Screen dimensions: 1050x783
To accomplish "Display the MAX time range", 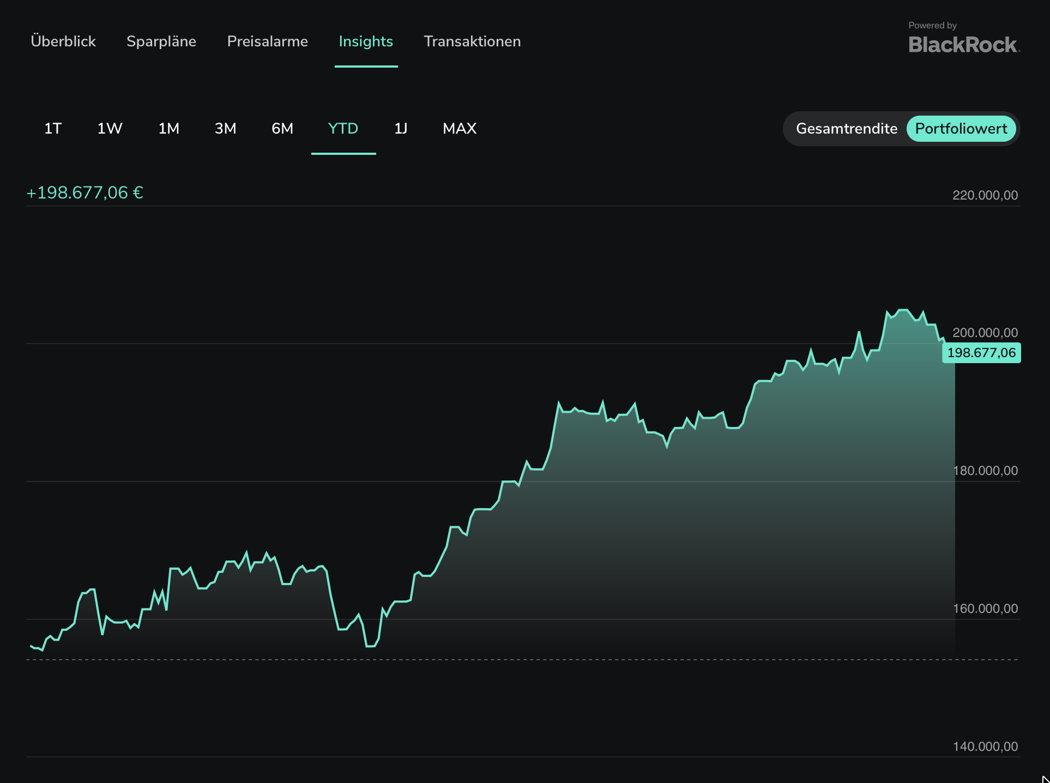I will [460, 129].
